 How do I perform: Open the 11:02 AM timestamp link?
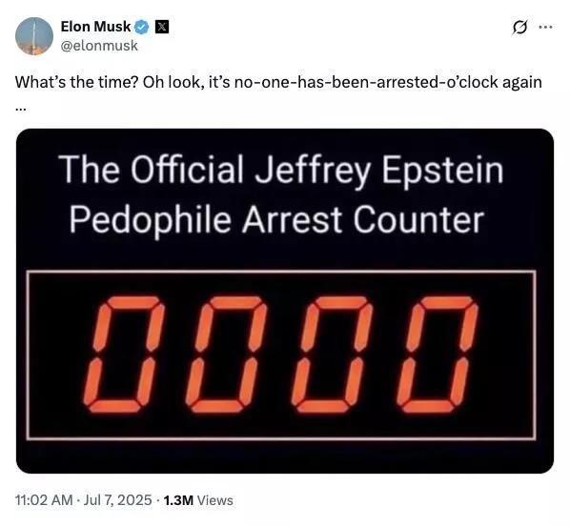[44, 500]
